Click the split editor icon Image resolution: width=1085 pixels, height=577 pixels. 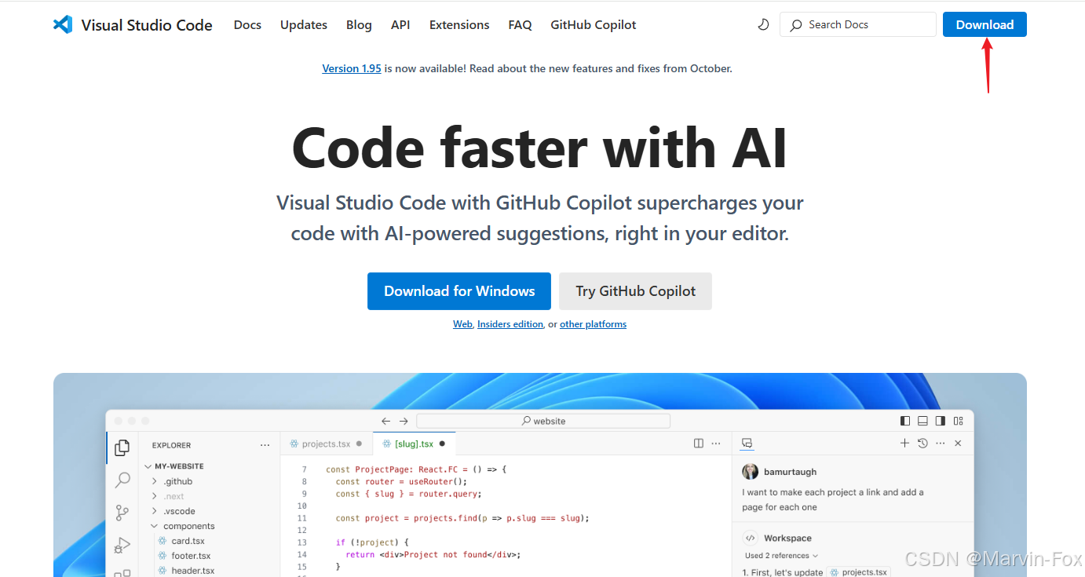point(699,444)
